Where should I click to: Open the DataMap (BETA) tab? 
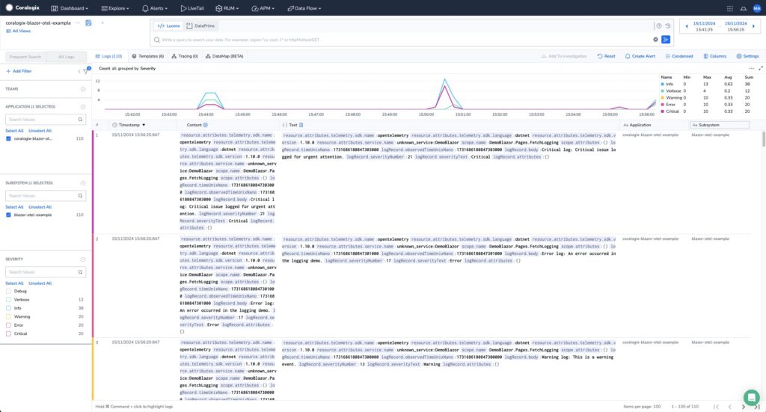tap(224, 56)
